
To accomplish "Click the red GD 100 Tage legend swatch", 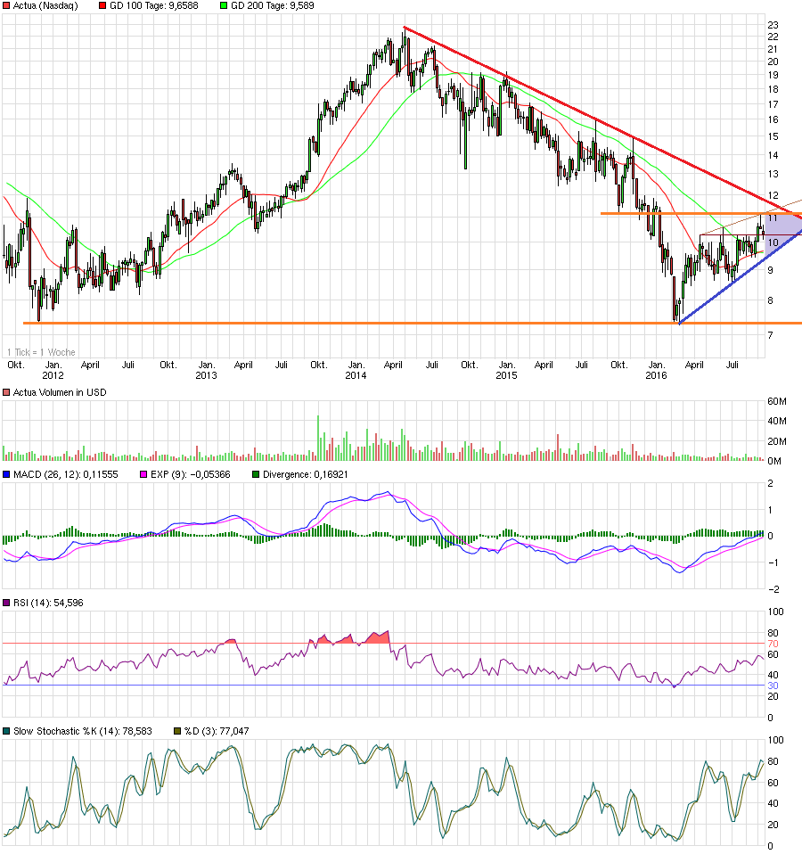I will point(102,6).
